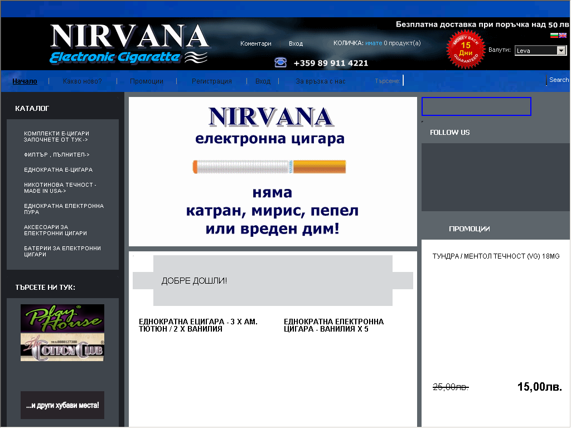
Task: Click the Добре дошли! heading
Action: (x=194, y=281)
